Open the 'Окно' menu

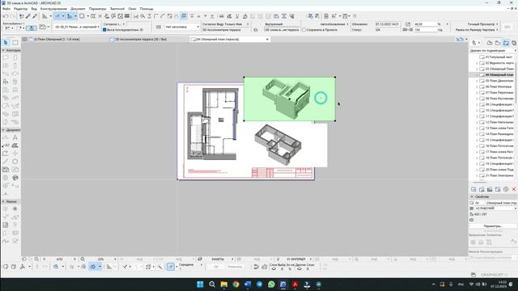tap(132, 9)
